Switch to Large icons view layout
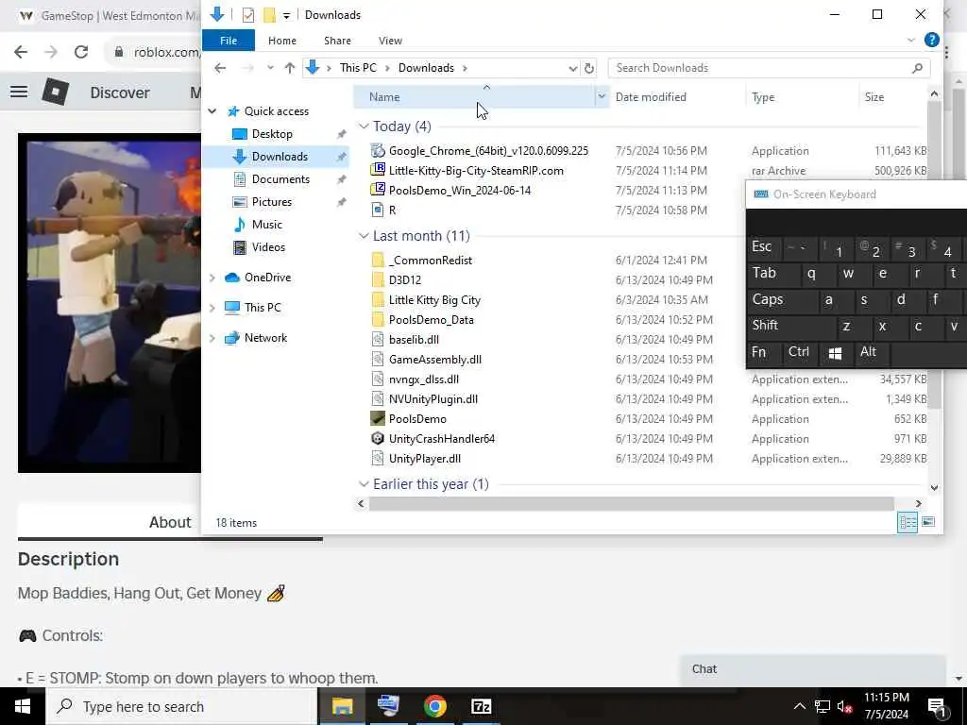Screen dimensions: 967x725 point(928,522)
